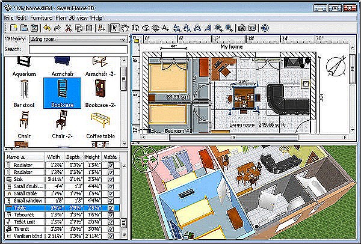Click 3D view navigation up arrow
This screenshot has height=244, width=361.
pyautogui.click(x=145, y=151)
